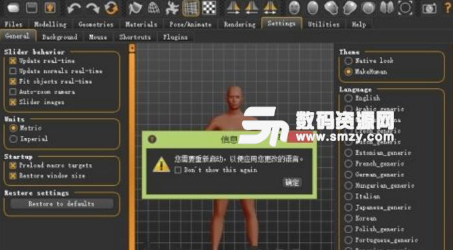Enable Update normals real-time
Image resolution: width=453 pixels, height=250 pixels.
(13, 71)
